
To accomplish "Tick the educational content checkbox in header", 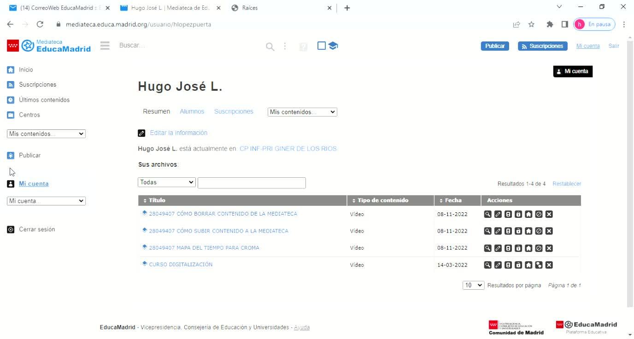I will [322, 46].
